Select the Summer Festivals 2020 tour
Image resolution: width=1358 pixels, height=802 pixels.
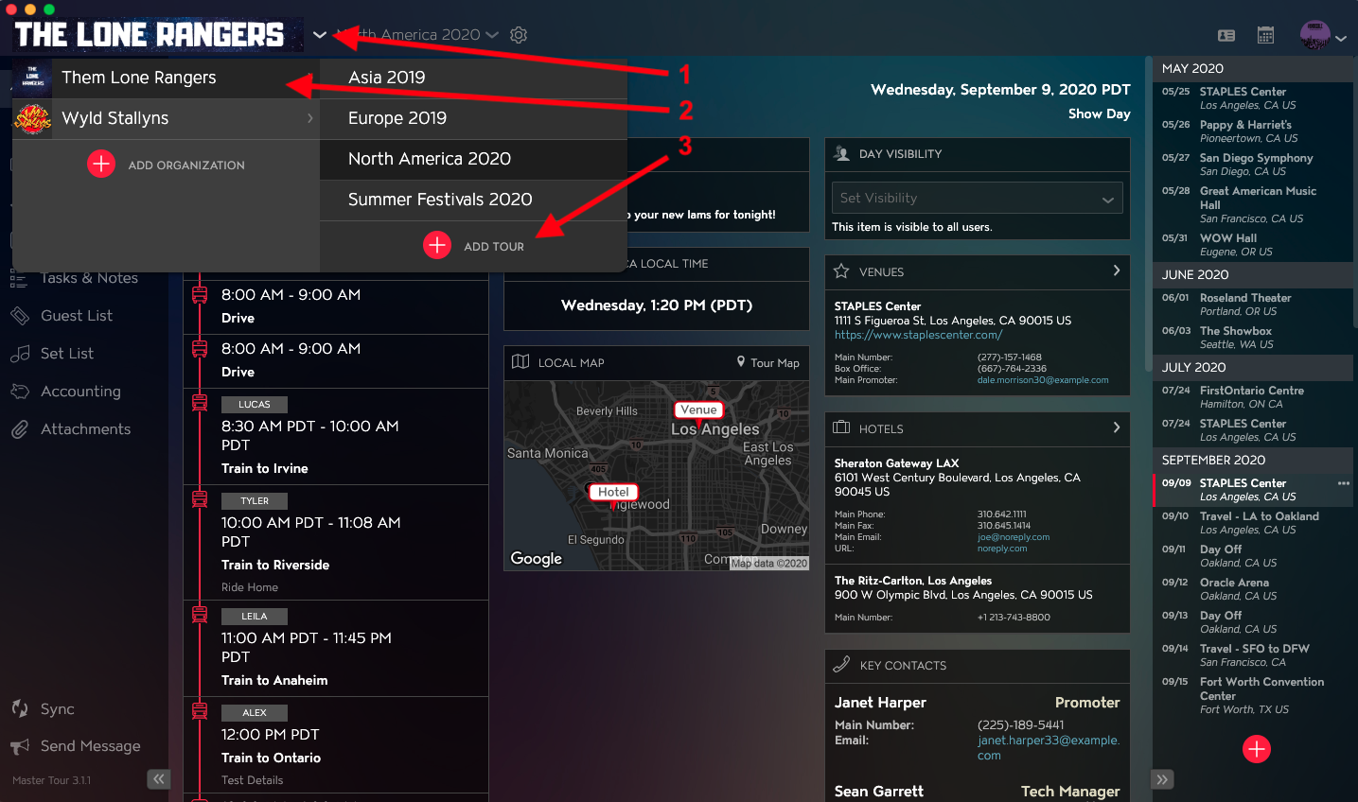pos(473,200)
